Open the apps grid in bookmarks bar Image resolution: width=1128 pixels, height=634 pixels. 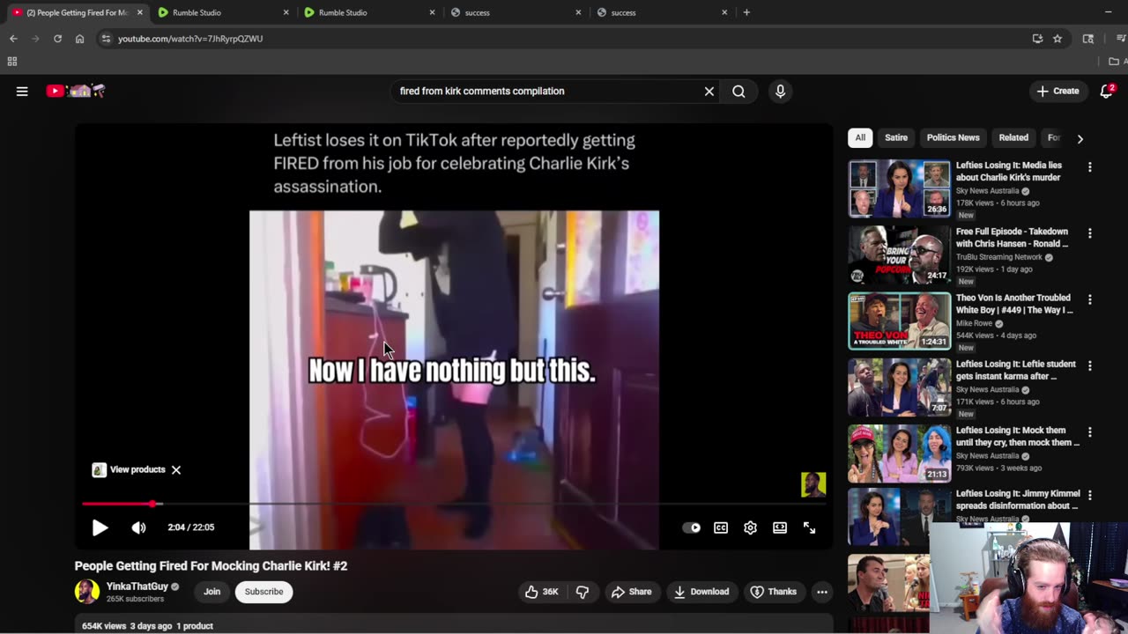12,62
